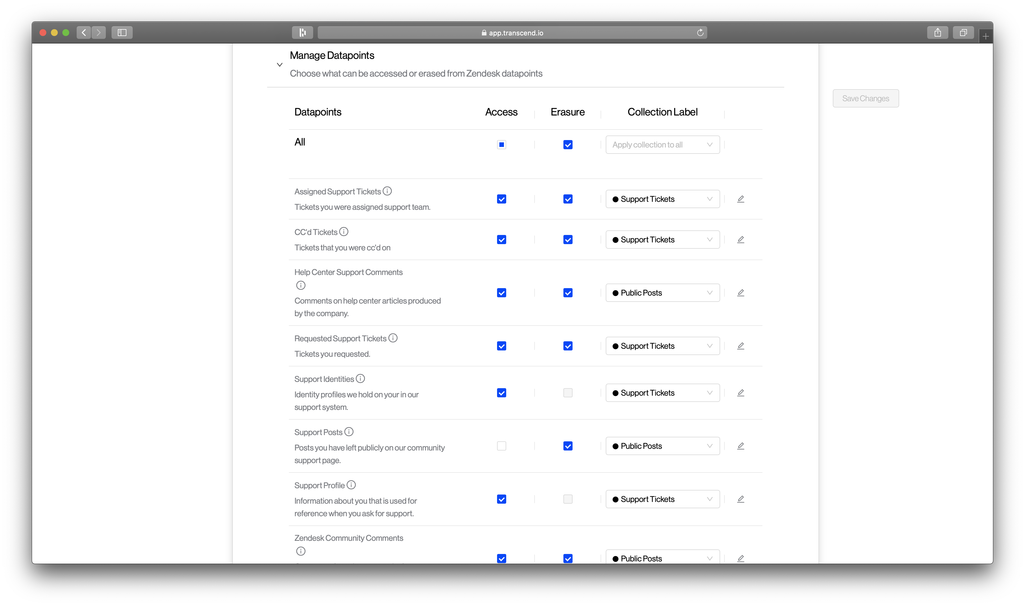Open info icon under Zendesk Community Comments
This screenshot has height=606, width=1025.
point(301,551)
